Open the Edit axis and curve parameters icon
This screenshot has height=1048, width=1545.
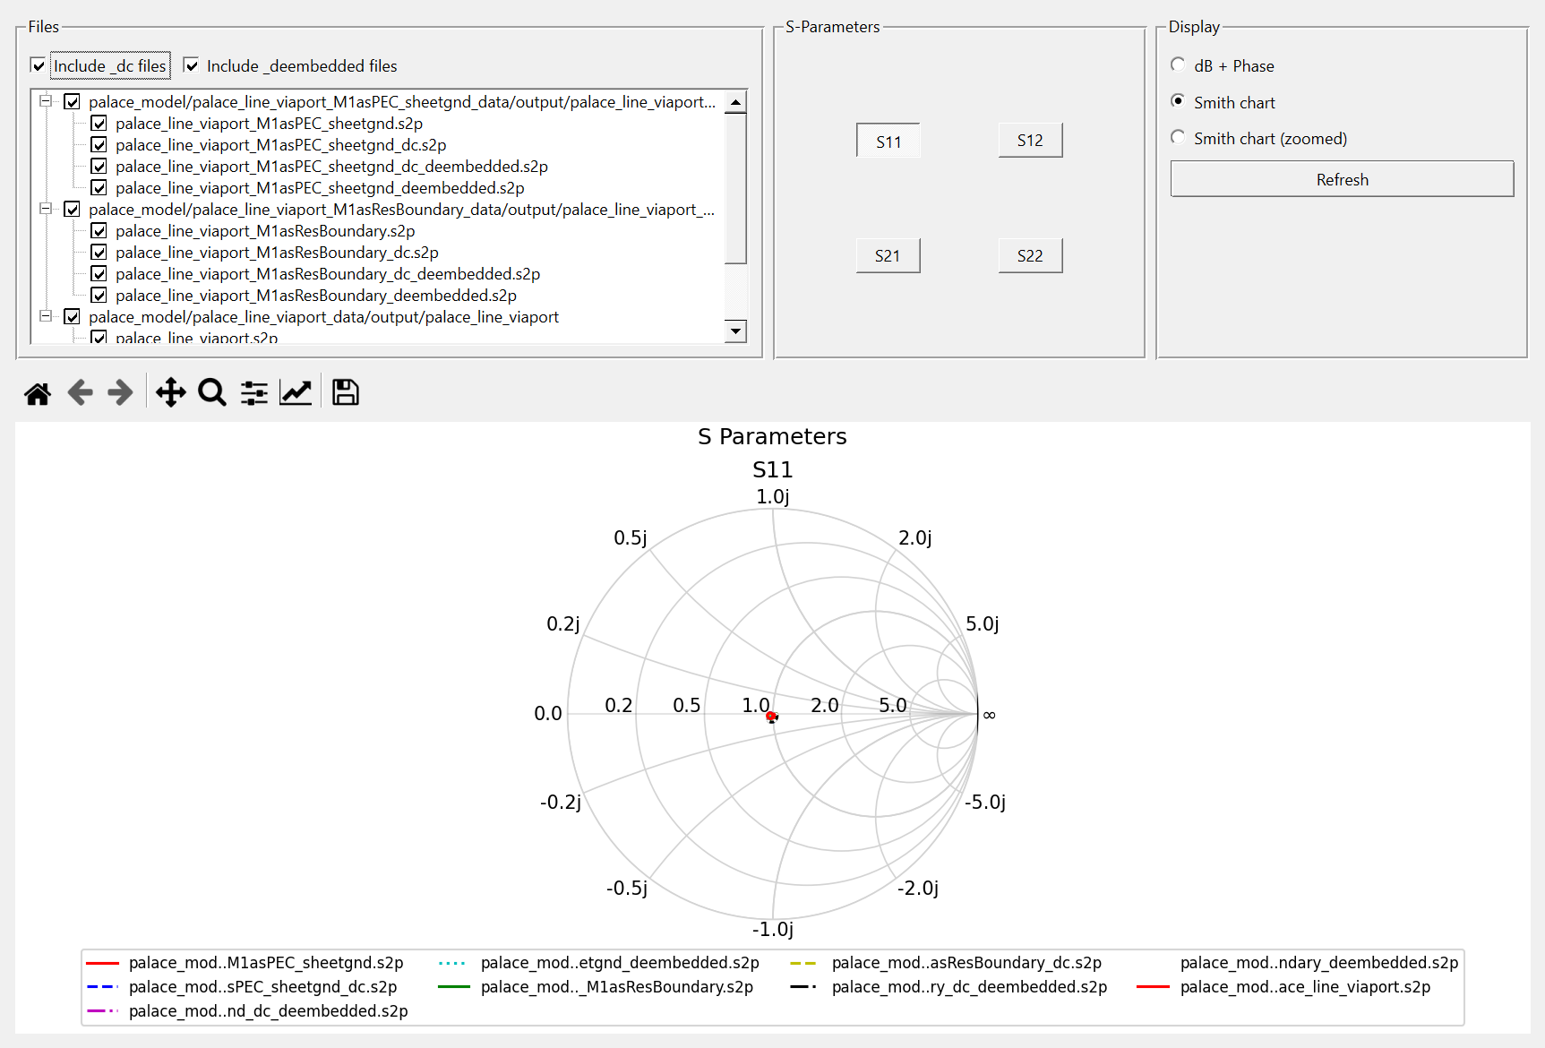tap(296, 392)
